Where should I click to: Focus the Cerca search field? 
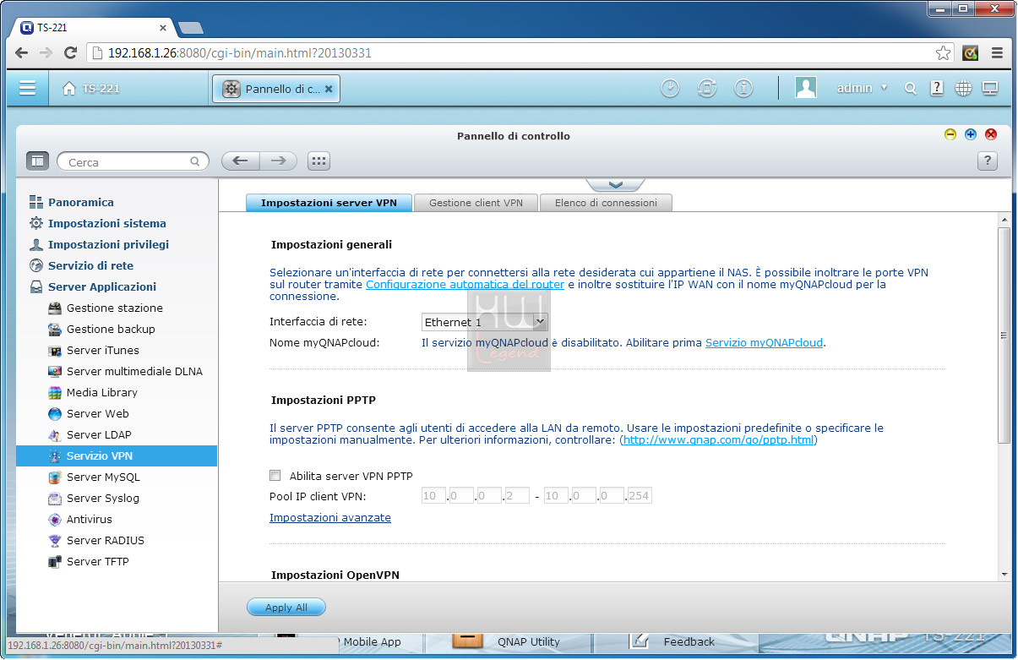click(133, 161)
